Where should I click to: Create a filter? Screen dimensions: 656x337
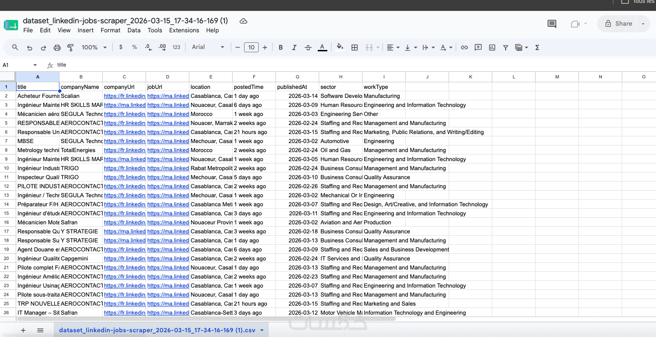pos(506,48)
